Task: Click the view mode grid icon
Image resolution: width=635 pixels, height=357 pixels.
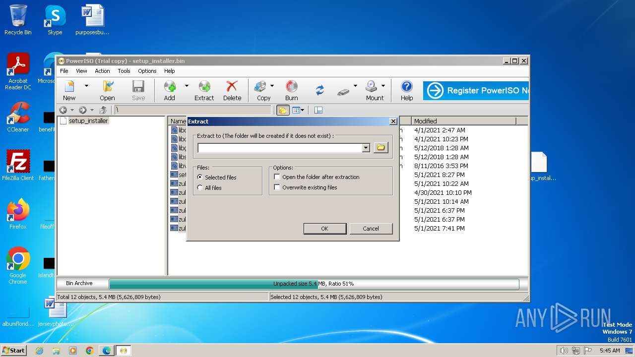Action: (x=296, y=110)
